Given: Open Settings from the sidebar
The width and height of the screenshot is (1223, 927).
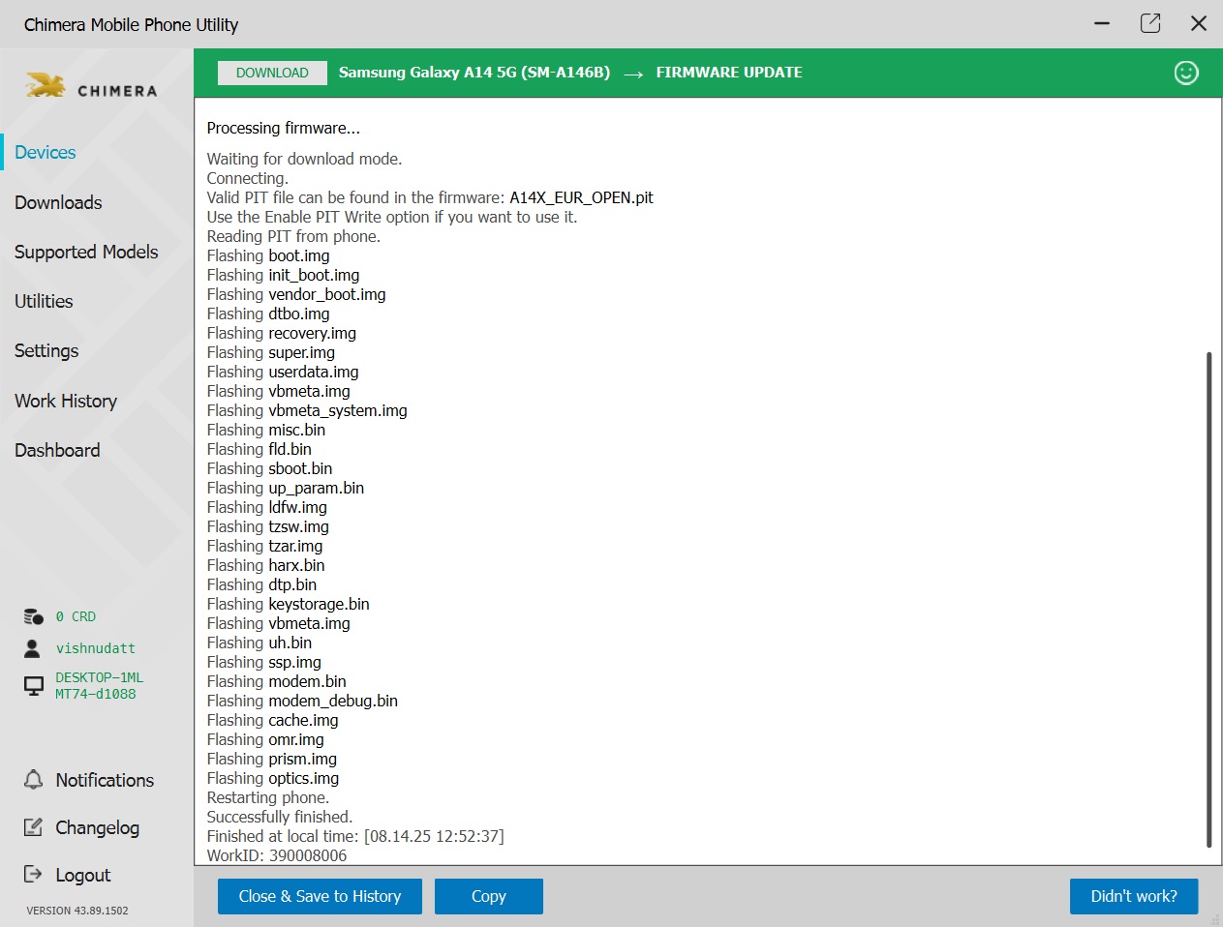Looking at the screenshot, I should (46, 350).
